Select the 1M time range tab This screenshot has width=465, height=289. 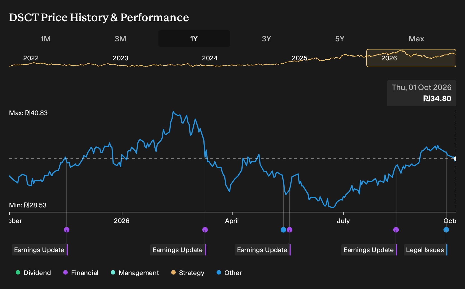pyautogui.click(x=46, y=39)
